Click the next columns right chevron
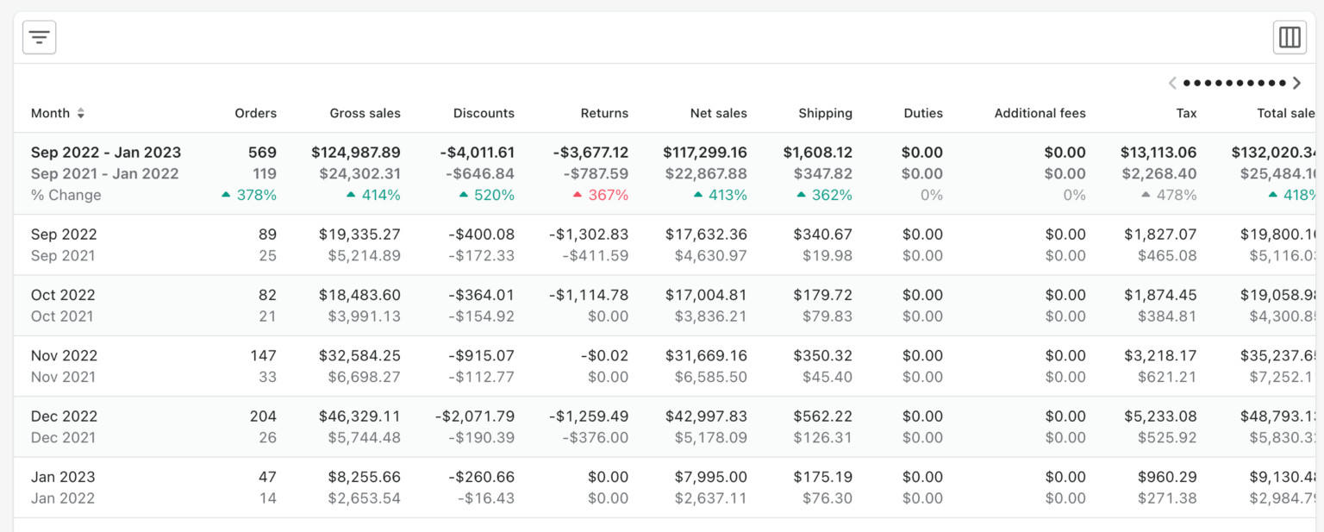1324x532 pixels. pos(1296,83)
